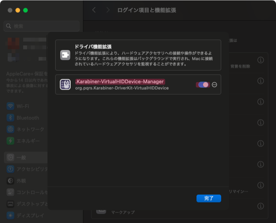Click the 完了 button
This screenshot has height=223, width=276.
click(x=209, y=198)
